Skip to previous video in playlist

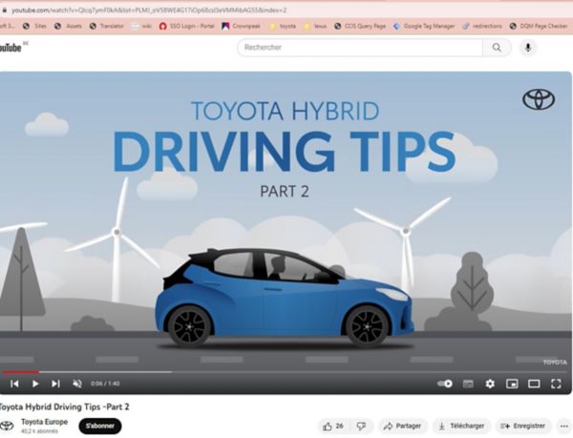tap(14, 384)
